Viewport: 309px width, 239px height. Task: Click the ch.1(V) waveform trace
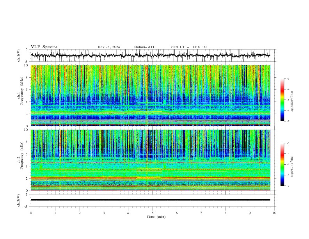pos(150,55)
